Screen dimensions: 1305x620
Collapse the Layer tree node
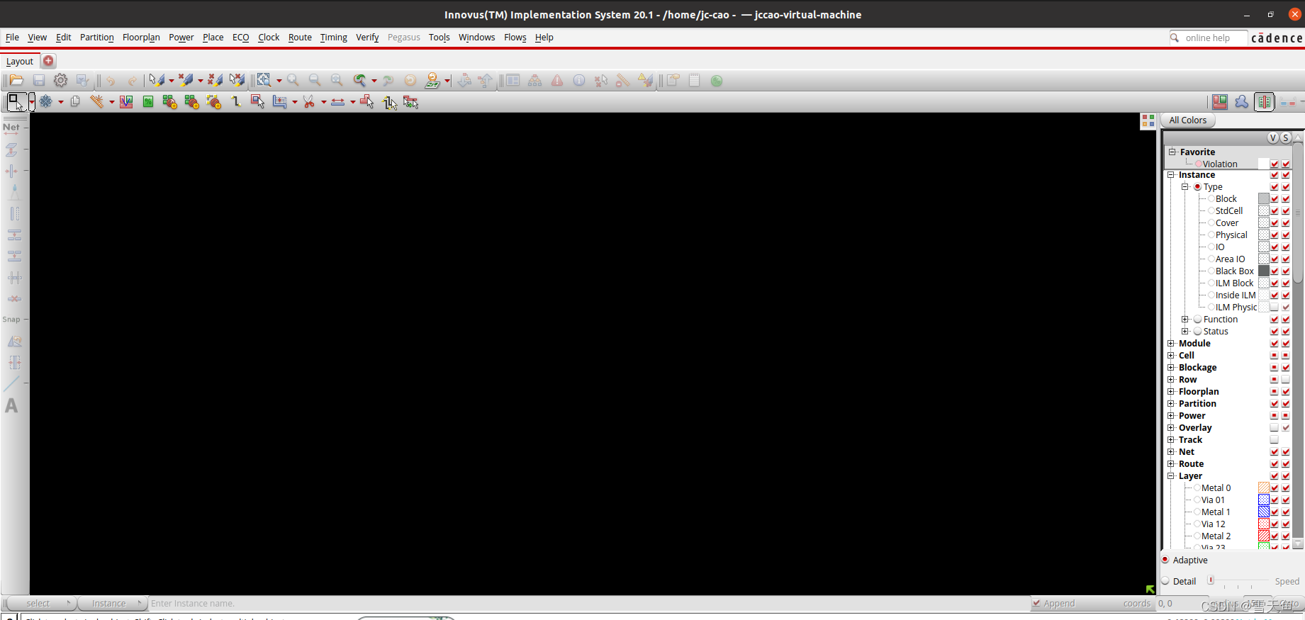(x=1171, y=476)
